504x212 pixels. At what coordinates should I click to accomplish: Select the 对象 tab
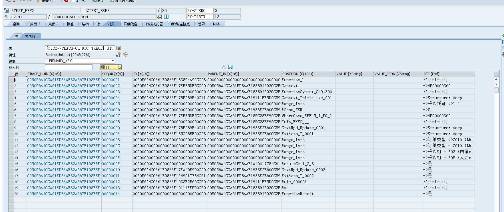coord(111,24)
